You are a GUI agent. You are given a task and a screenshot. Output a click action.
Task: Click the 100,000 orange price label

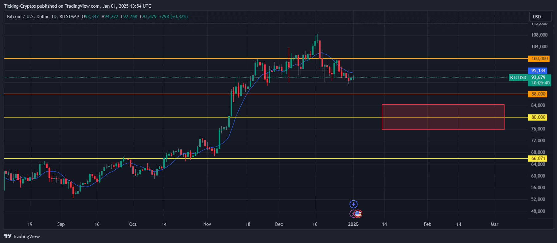pos(539,59)
